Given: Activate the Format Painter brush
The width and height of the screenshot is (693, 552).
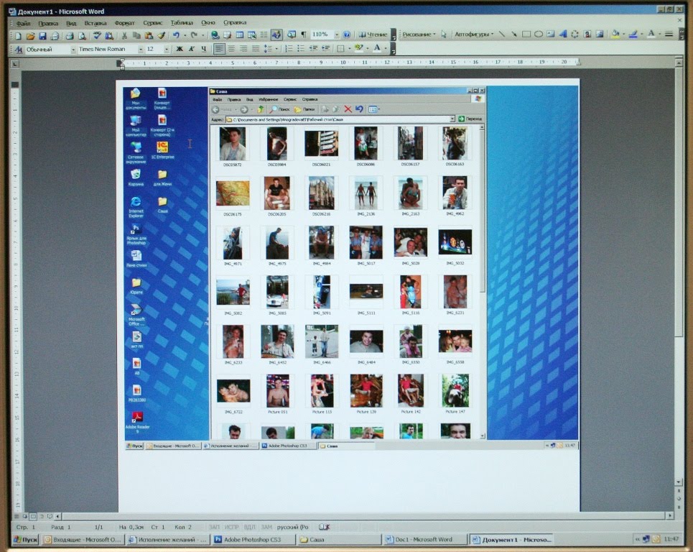Looking at the screenshot, I should [162, 35].
